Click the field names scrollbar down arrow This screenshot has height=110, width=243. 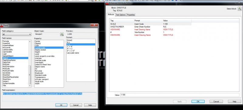click(x=30, y=86)
